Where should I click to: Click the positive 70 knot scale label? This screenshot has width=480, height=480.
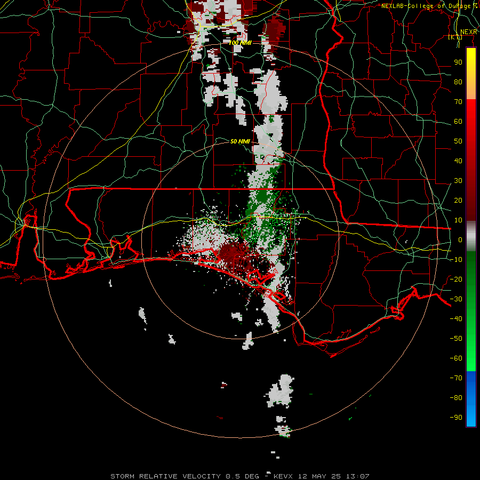pos(458,102)
